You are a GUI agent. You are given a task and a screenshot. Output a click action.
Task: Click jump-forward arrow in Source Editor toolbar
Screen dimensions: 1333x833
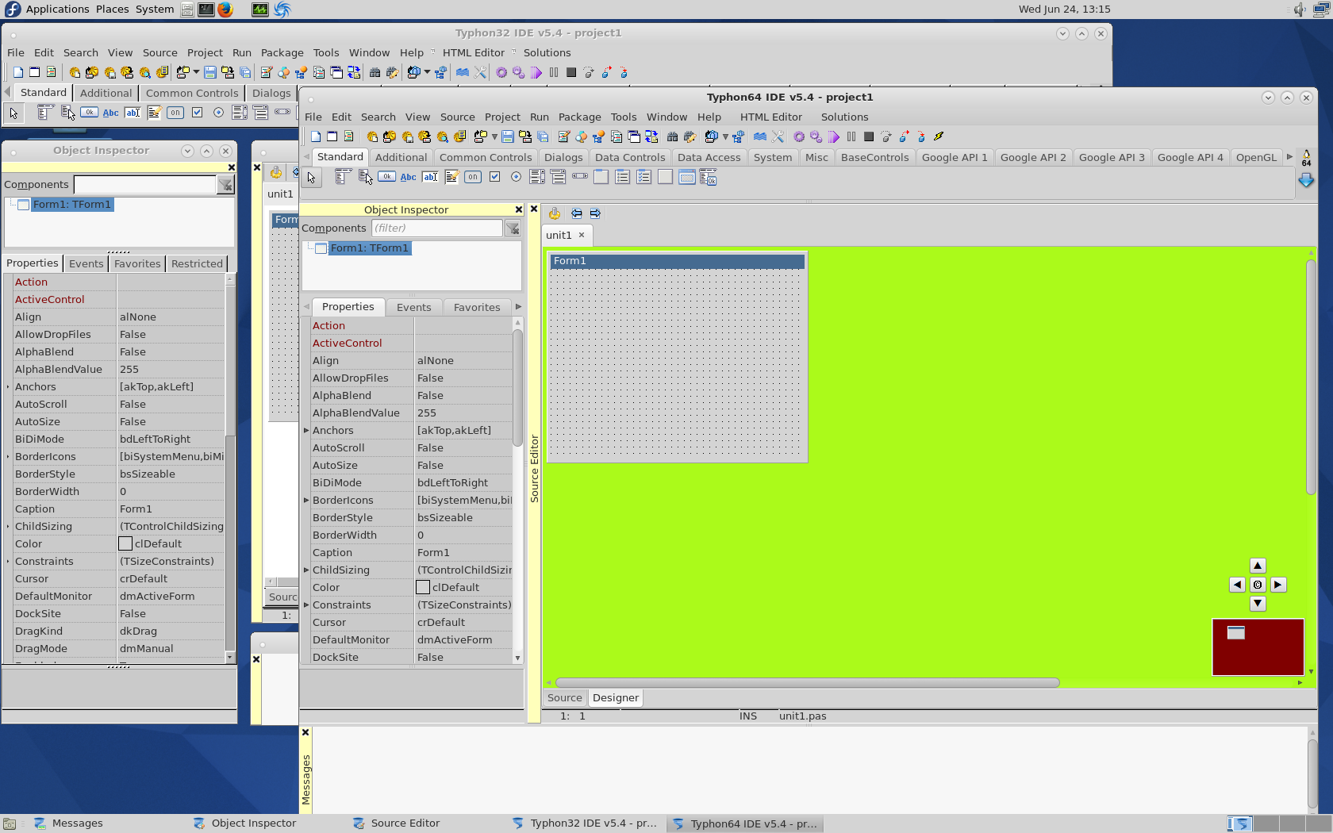click(595, 213)
